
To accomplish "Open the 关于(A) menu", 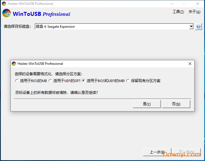I will click(194, 12).
